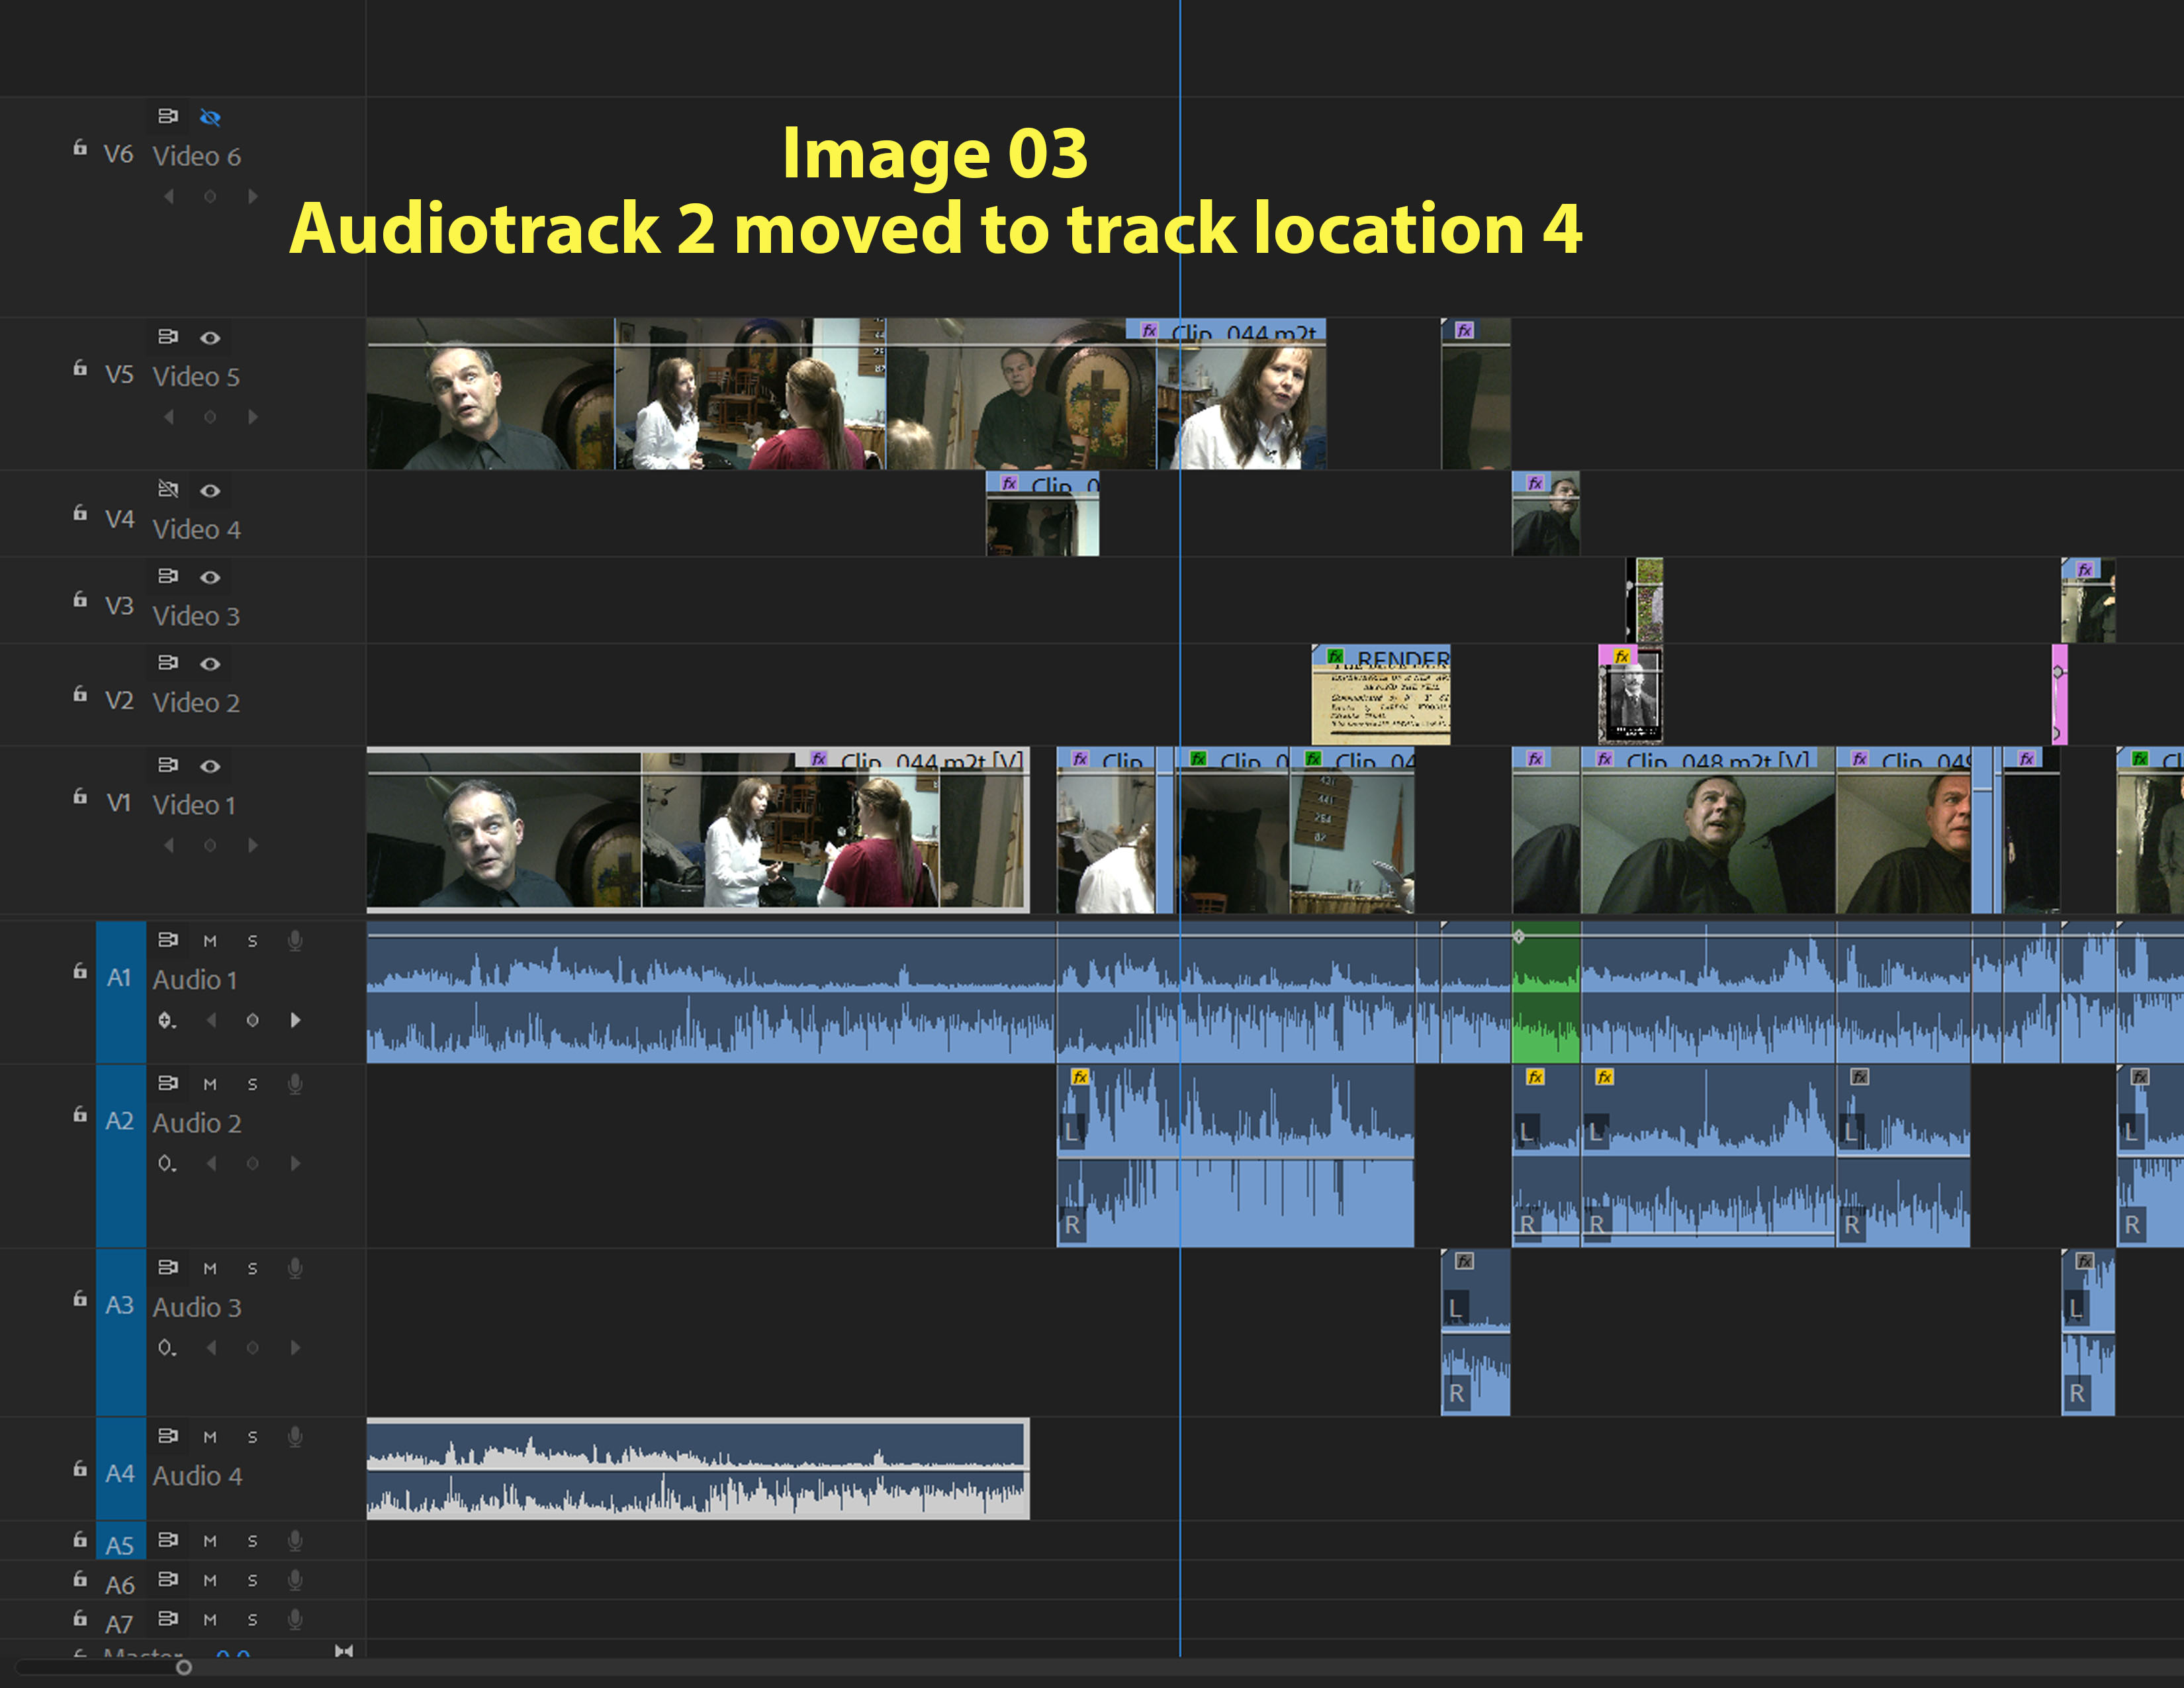Click the sync lock icon on Video 5
This screenshot has height=1688, width=2184.
(x=168, y=337)
